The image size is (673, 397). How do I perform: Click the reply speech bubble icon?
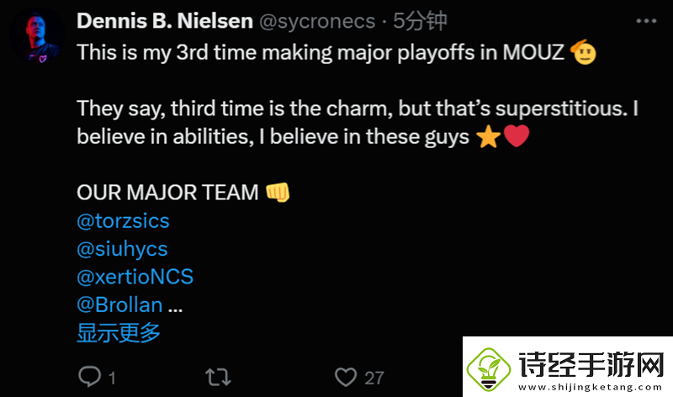(89, 377)
